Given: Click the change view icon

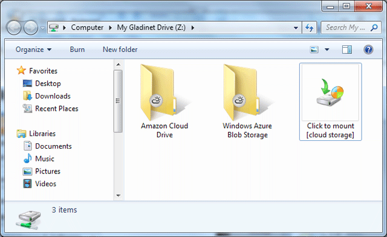Looking at the screenshot, I should (314, 50).
